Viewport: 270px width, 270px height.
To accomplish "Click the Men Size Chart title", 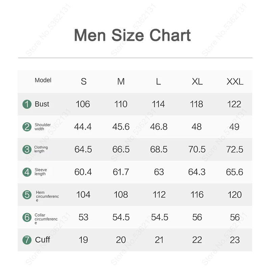I will 132,35.
